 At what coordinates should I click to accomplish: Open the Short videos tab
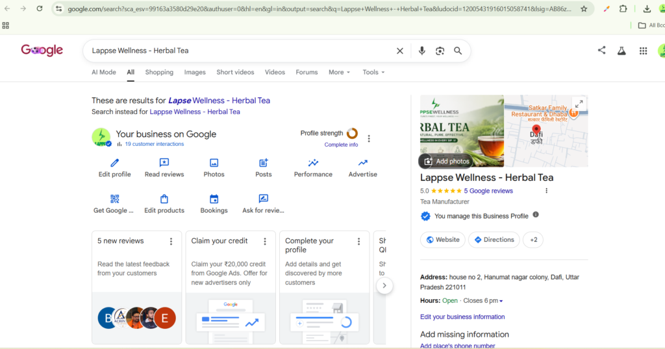(x=235, y=73)
